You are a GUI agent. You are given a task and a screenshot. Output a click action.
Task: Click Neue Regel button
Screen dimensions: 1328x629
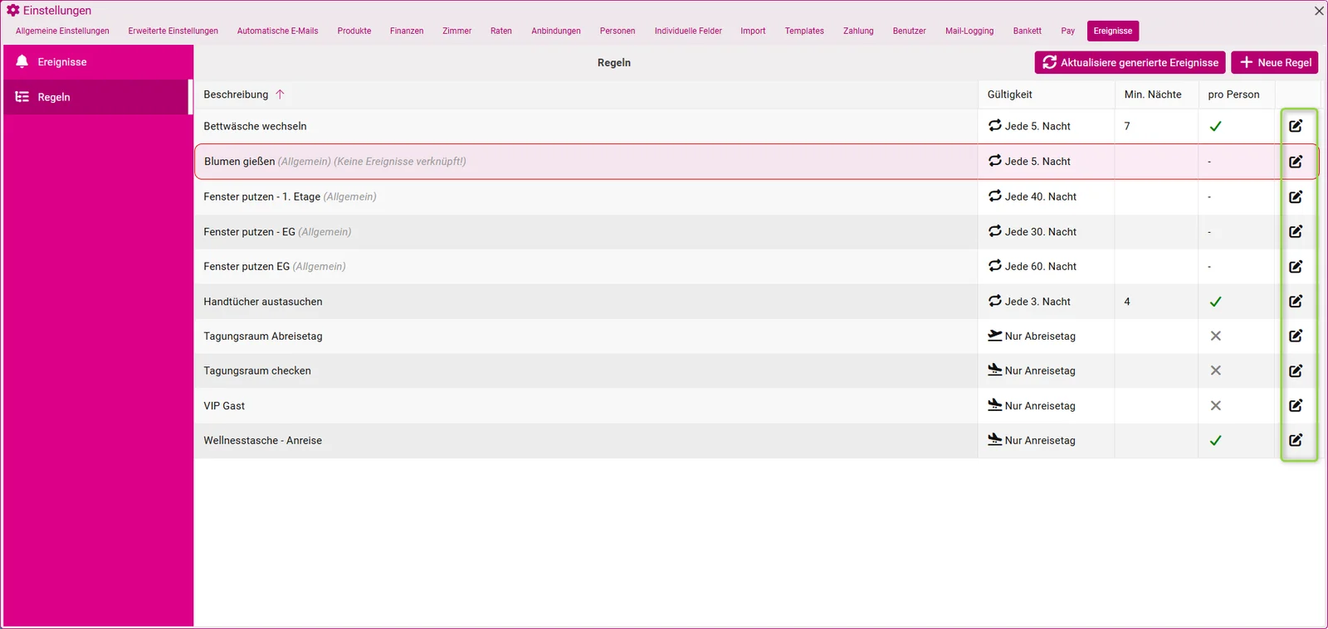coord(1275,62)
